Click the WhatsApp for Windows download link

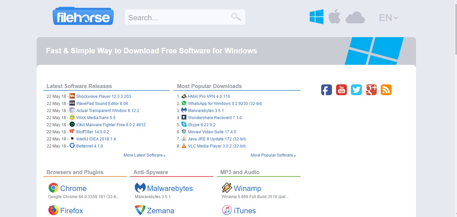coord(225,103)
